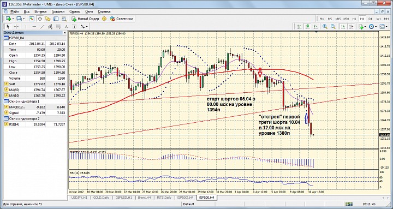Zoom in on the chart
This screenshot has width=393, height=209.
coord(325,26)
